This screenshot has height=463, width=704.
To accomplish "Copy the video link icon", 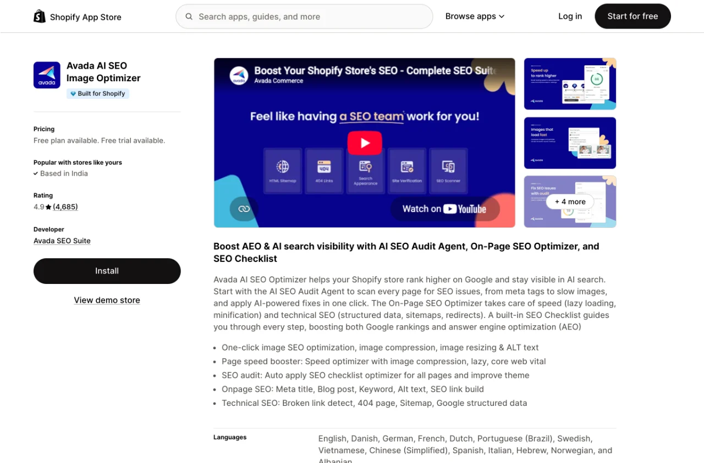I will point(244,209).
